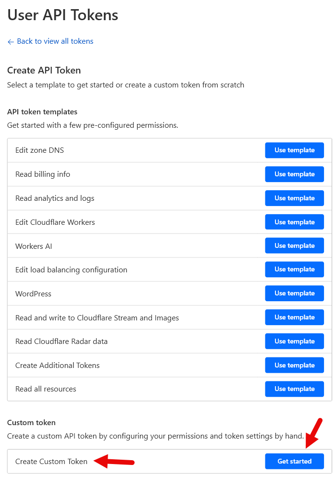Use the Read billing info template
The image size is (336, 477).
tap(294, 174)
